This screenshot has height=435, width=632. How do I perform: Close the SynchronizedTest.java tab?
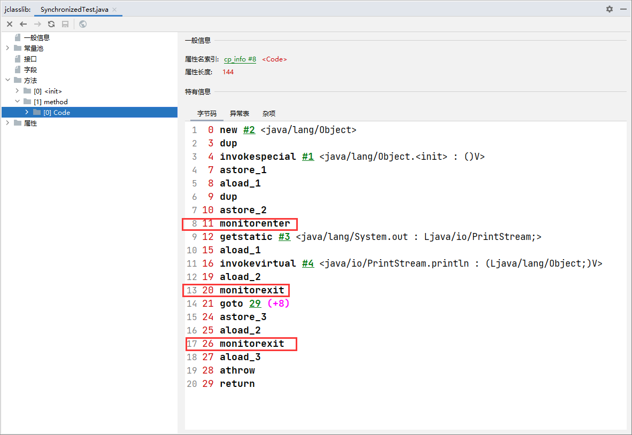point(115,9)
